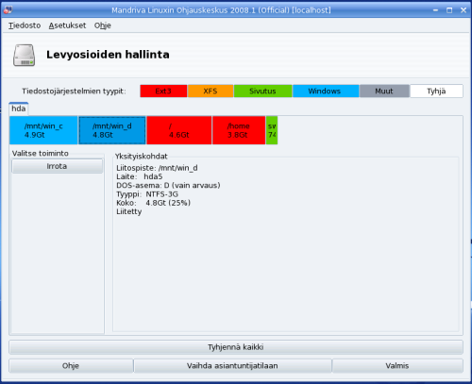The width and height of the screenshot is (472, 384).
Task: Click the hard drive icon beside Levyosioiden hallinta
Action: 24,55
